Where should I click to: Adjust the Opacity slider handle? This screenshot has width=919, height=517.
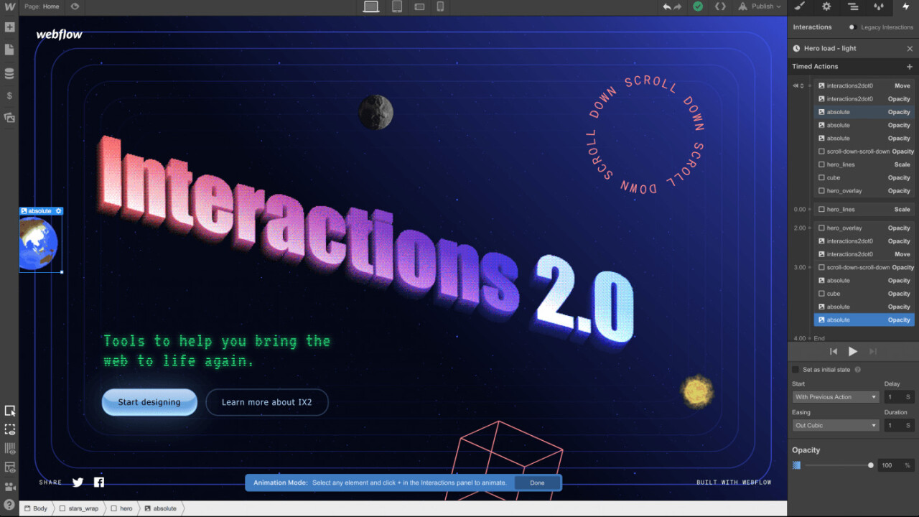coord(871,465)
